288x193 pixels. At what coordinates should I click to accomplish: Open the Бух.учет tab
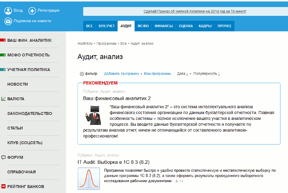(x=107, y=26)
